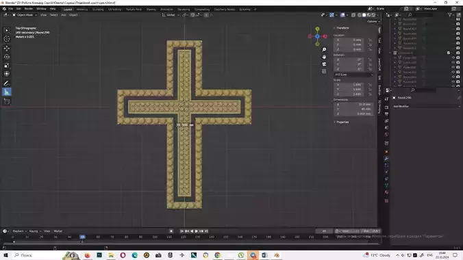
Task: Toggle X-ray display icon in header
Action: 353,15
